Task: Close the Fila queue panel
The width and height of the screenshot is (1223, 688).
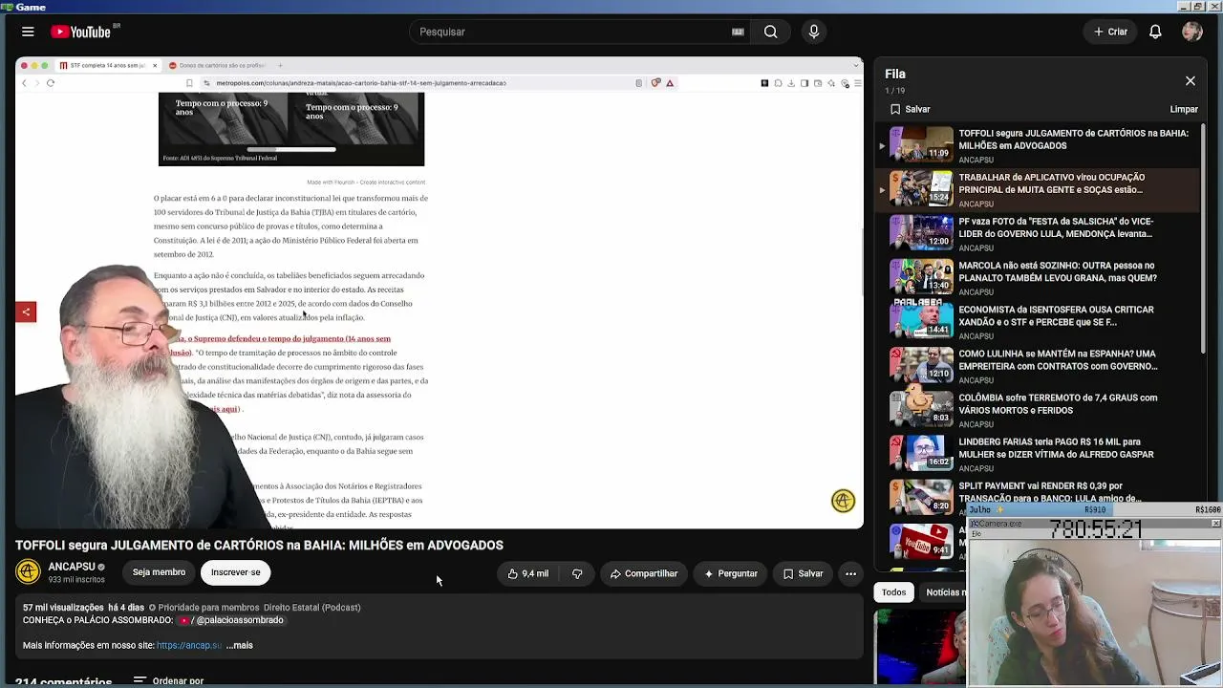Action: 1191,81
